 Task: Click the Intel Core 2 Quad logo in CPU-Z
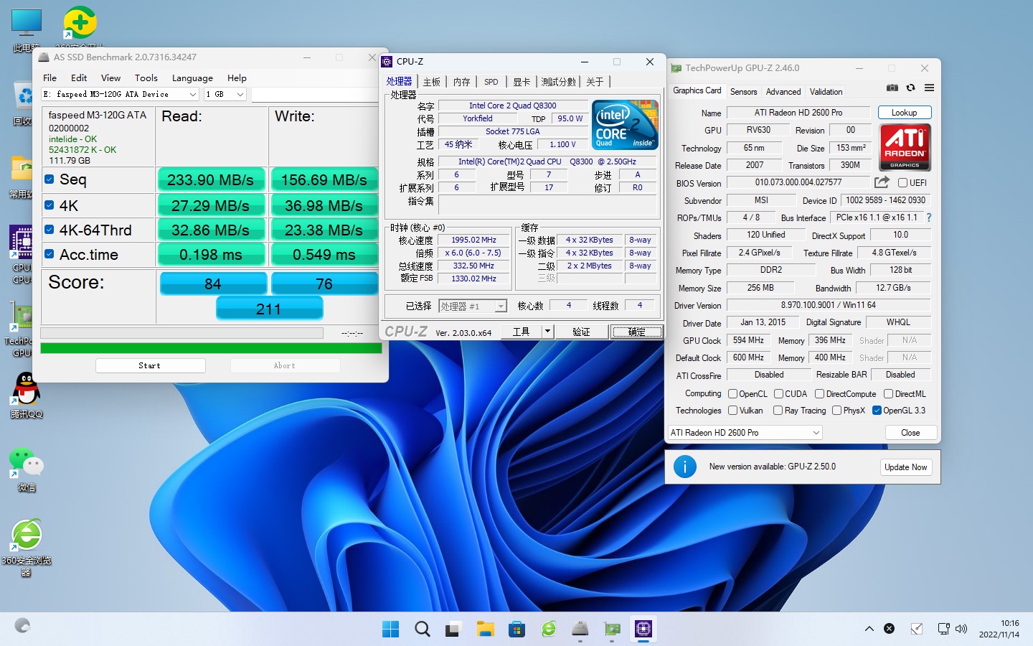(x=625, y=125)
